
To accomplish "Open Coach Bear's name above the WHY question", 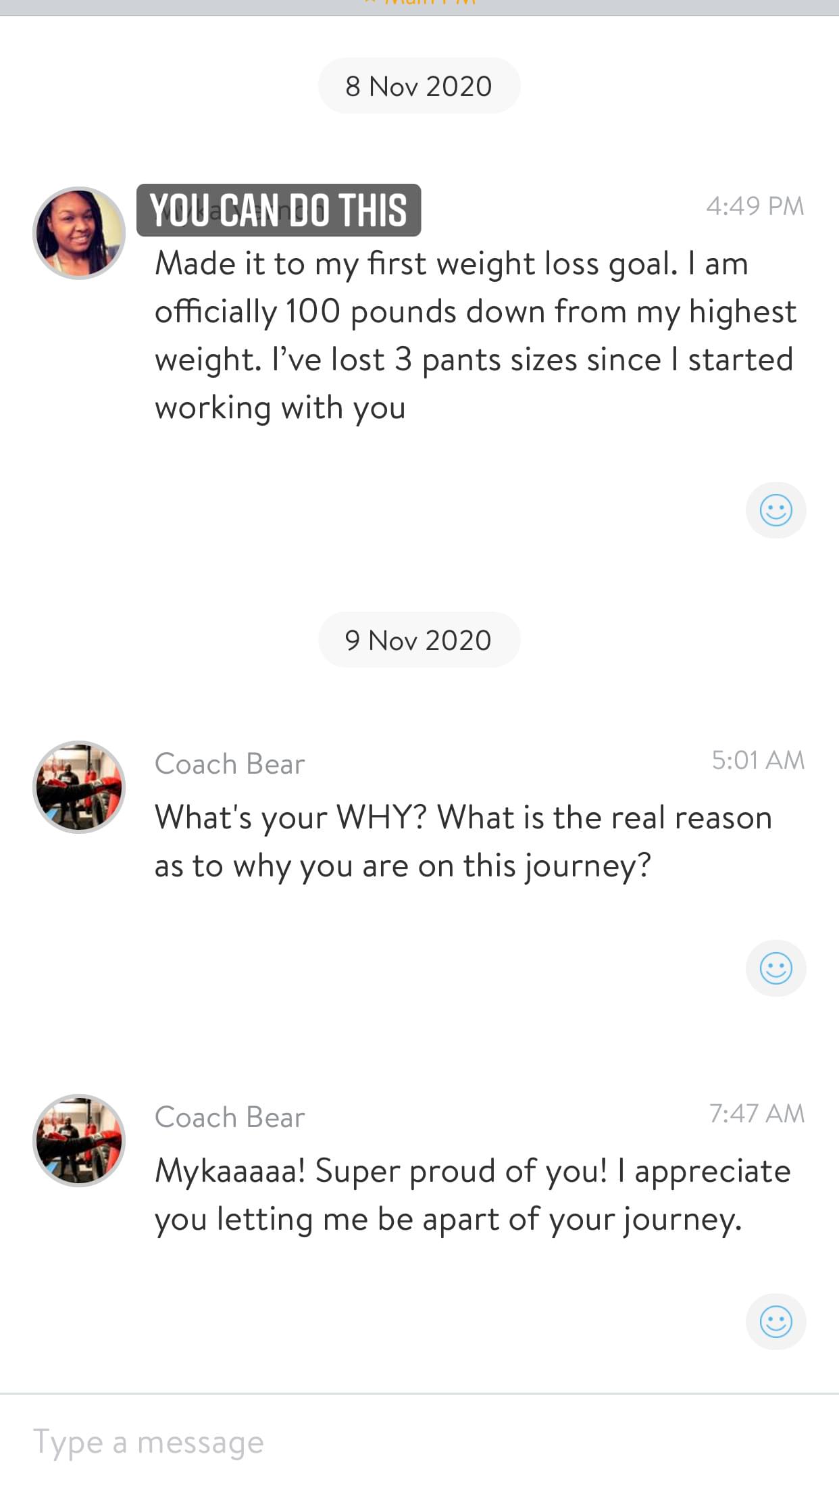I will pos(230,764).
